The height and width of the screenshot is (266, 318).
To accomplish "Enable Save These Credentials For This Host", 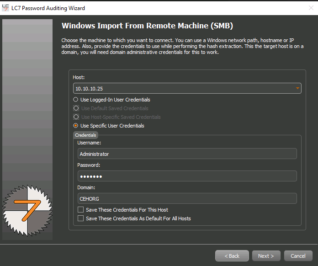I will [81, 210].
